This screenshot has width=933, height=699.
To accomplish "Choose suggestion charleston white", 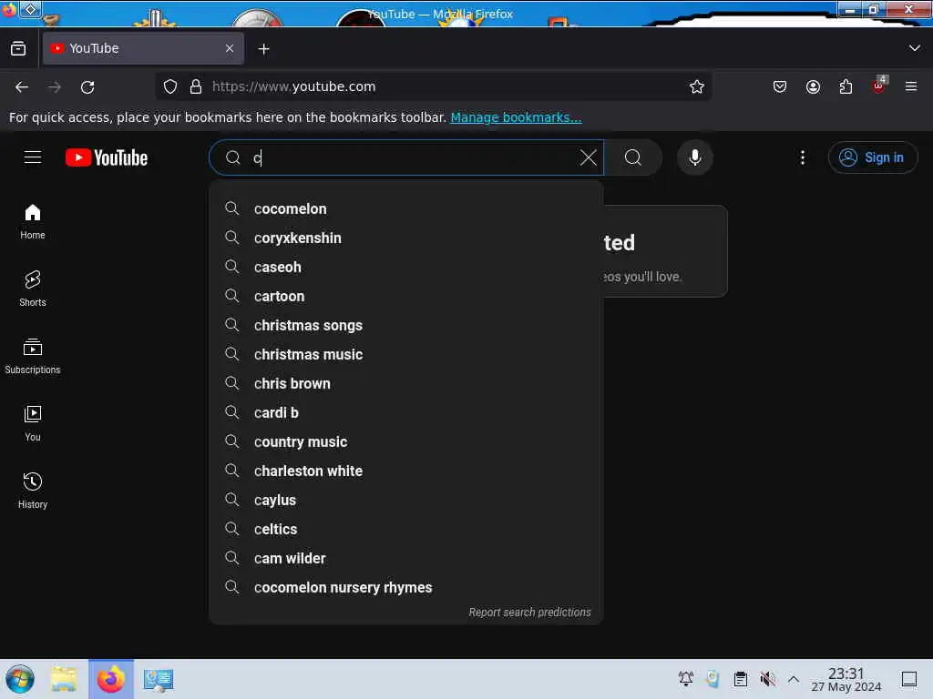I will (406, 471).
